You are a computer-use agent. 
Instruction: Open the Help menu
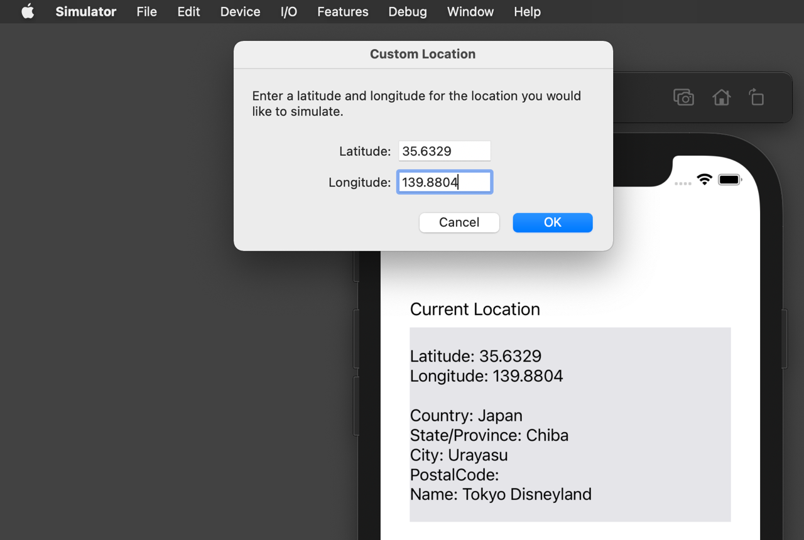(527, 11)
